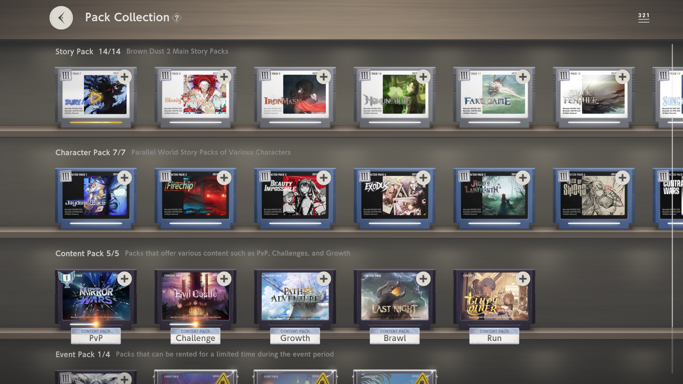Screen dimensions: 683x384
Task: Click plus icon on Black Feather pack
Action: [622, 77]
